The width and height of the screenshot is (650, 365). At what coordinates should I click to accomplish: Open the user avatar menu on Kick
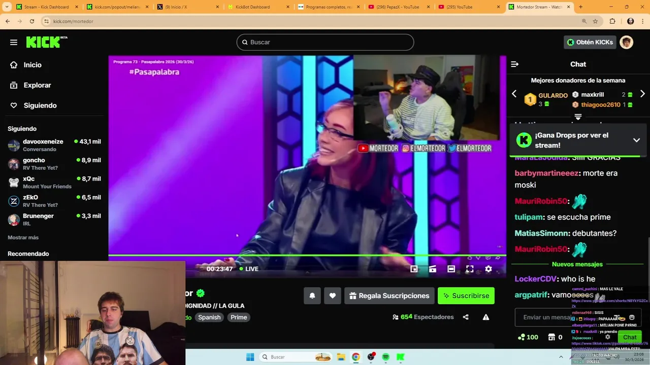[626, 42]
